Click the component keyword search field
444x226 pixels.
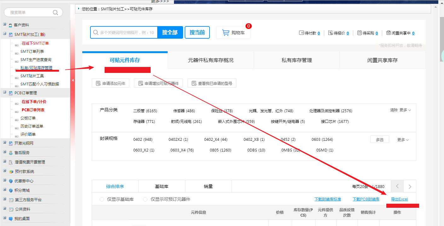click(x=127, y=32)
